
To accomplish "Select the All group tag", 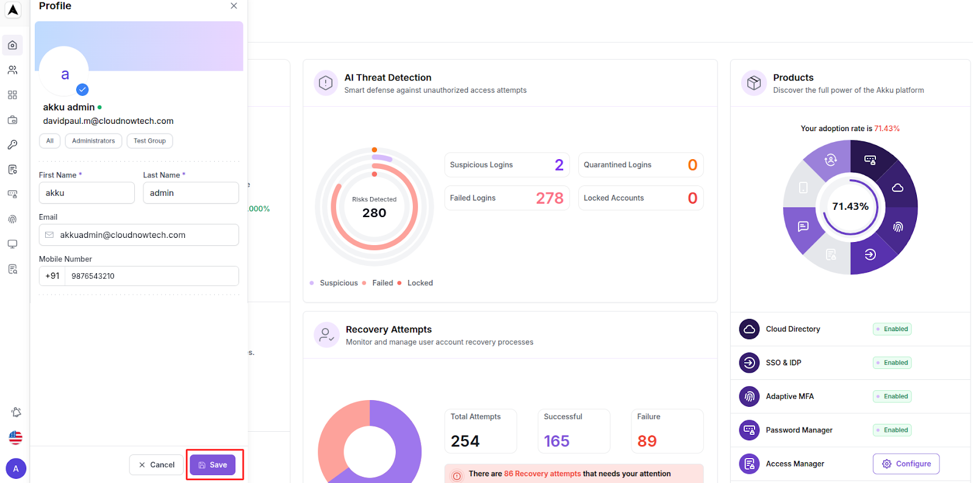I will pyautogui.click(x=50, y=141).
